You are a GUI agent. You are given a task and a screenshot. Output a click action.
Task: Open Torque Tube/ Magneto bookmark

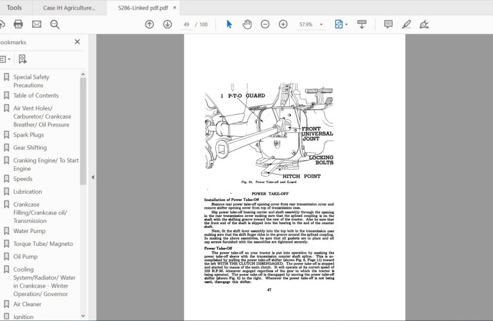pyautogui.click(x=43, y=244)
